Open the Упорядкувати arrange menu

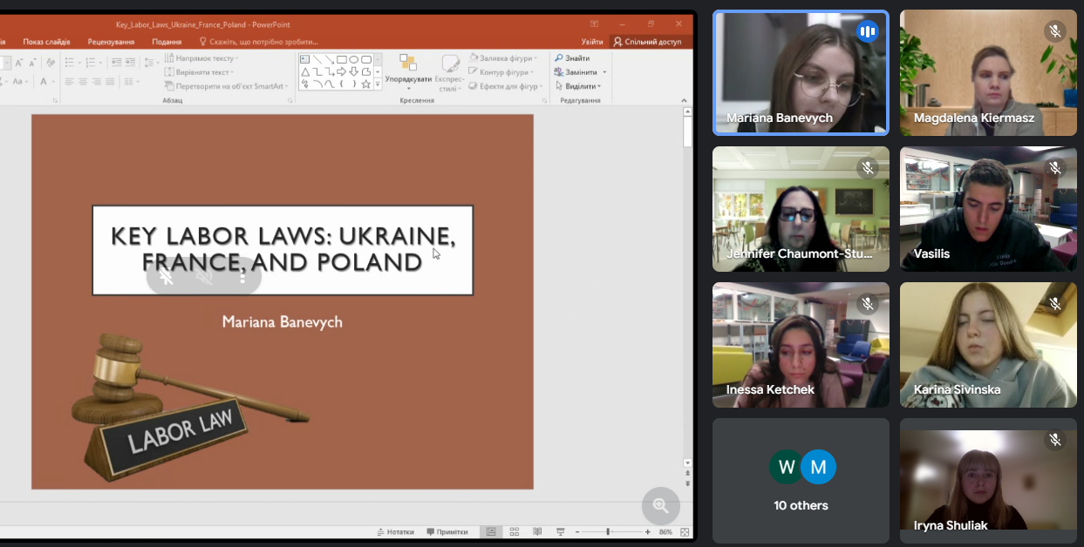[x=408, y=72]
